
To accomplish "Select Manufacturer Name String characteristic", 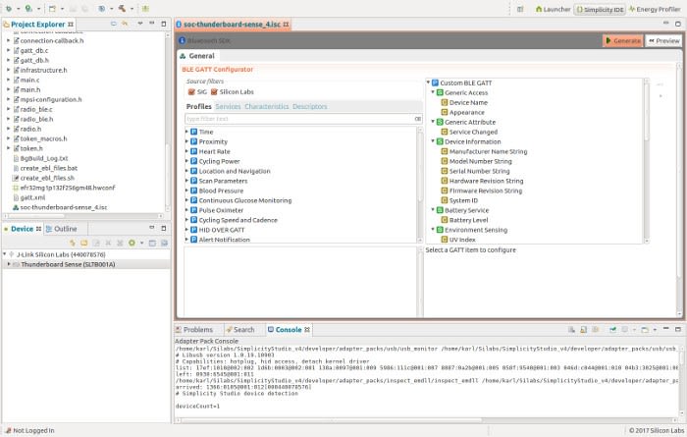I will 488,151.
